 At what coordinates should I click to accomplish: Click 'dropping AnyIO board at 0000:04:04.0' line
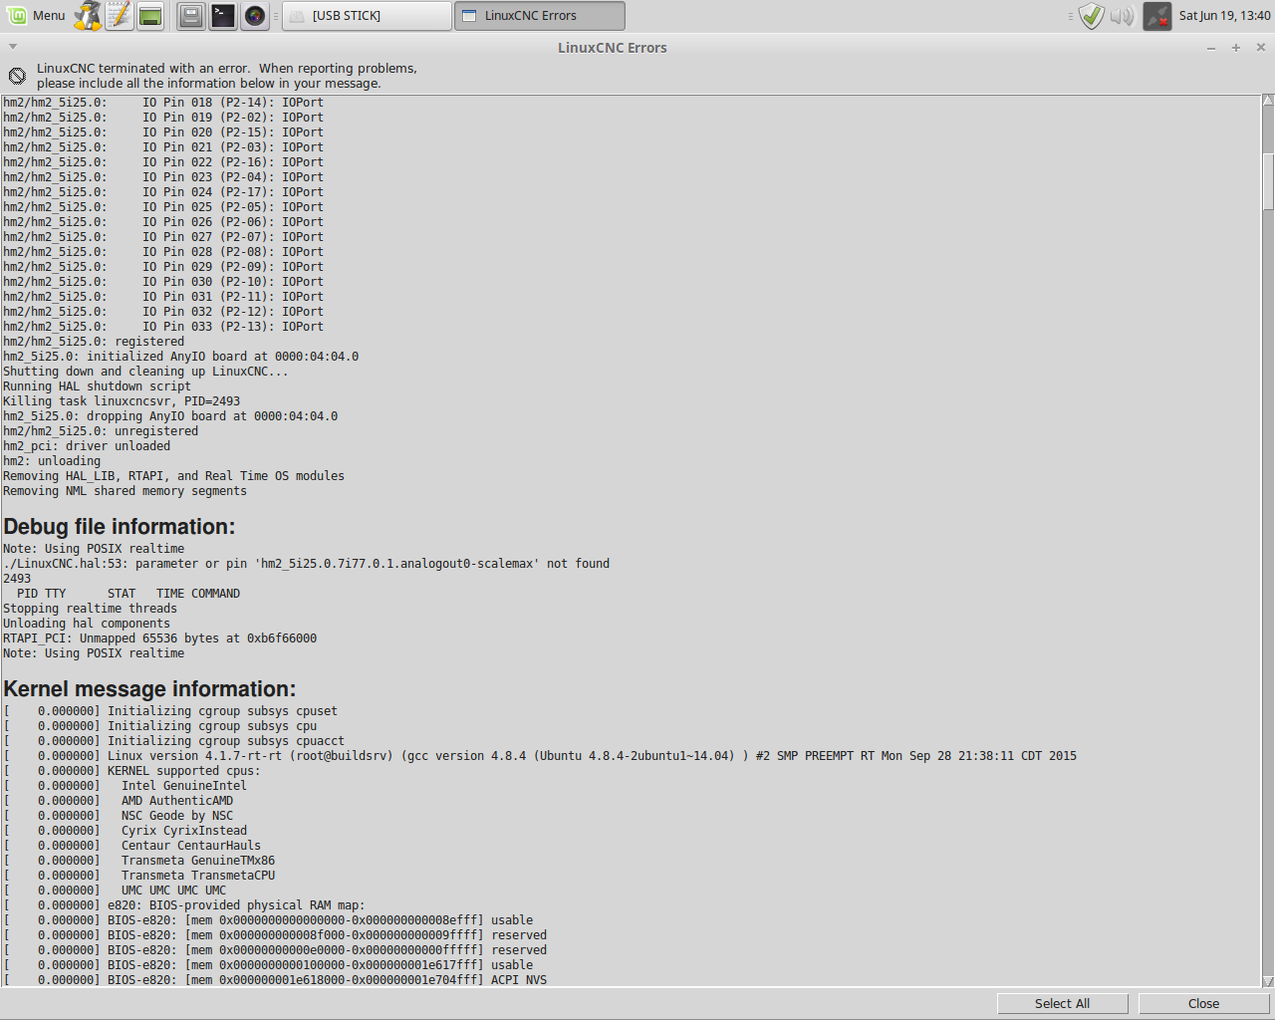coord(170,416)
